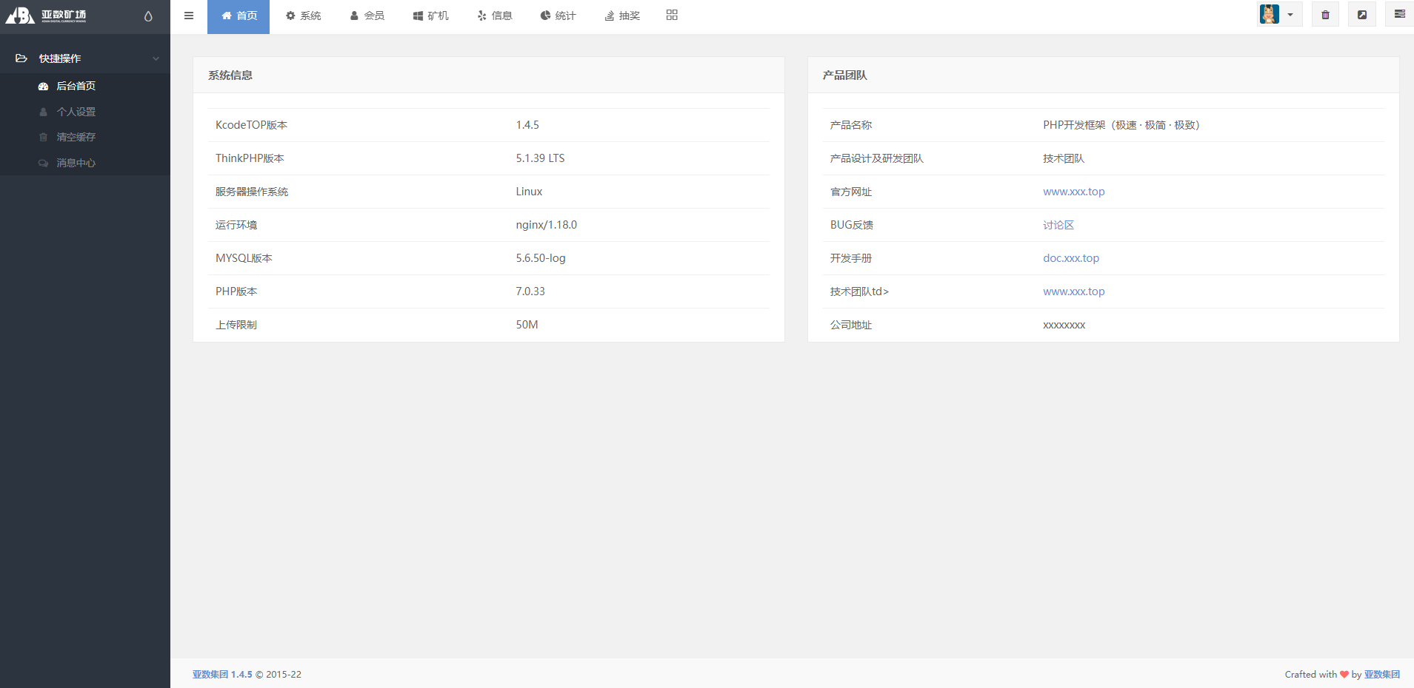The image size is (1414, 688).
Task: Open the 抽奖 lottery icon
Action: pyautogui.click(x=609, y=15)
